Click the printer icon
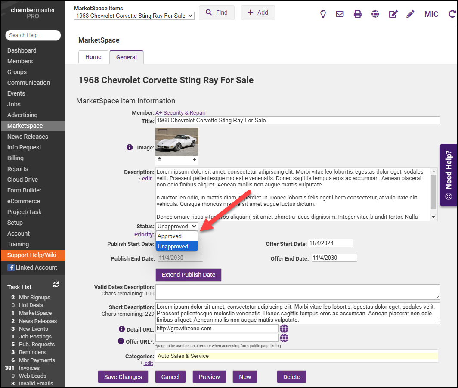 pyautogui.click(x=357, y=14)
